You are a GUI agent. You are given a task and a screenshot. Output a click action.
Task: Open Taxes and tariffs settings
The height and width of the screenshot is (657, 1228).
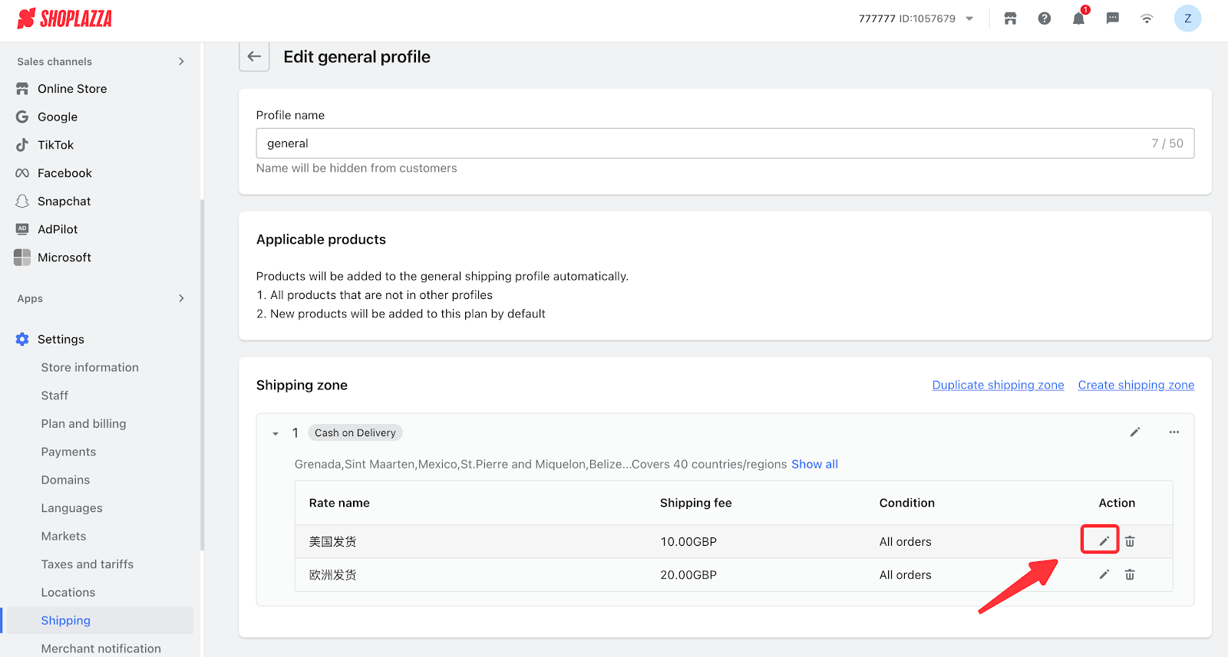point(87,564)
